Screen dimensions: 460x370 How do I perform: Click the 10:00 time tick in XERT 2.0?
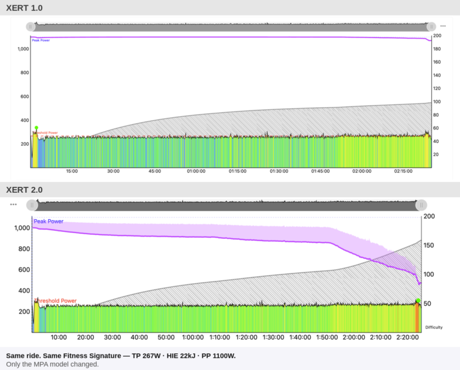(59, 337)
